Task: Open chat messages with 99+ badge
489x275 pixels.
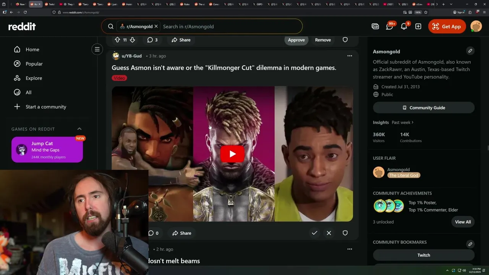Action: [x=390, y=26]
